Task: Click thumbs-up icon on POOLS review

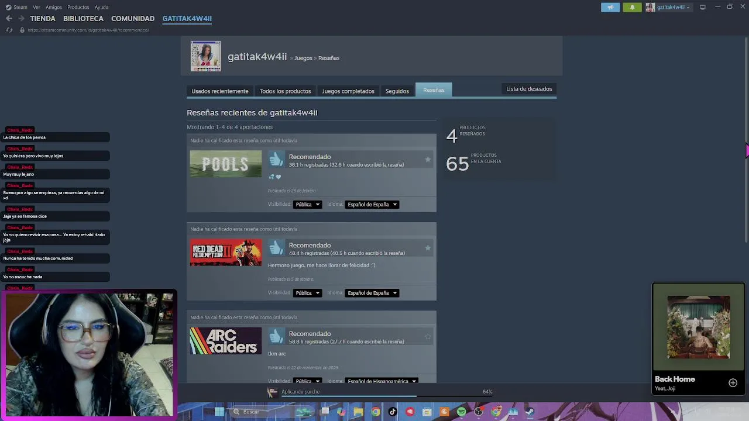Action: coord(276,159)
